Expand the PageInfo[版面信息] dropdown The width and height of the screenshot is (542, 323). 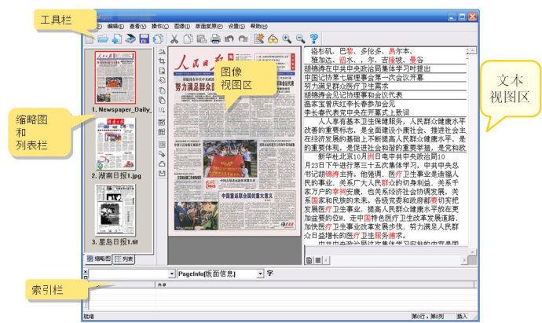[261, 273]
